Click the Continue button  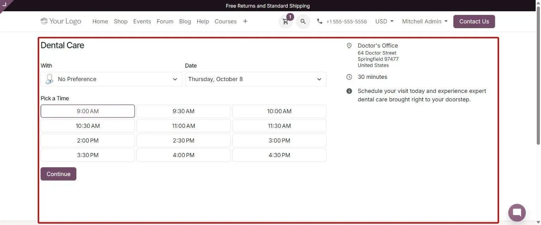[58, 174]
